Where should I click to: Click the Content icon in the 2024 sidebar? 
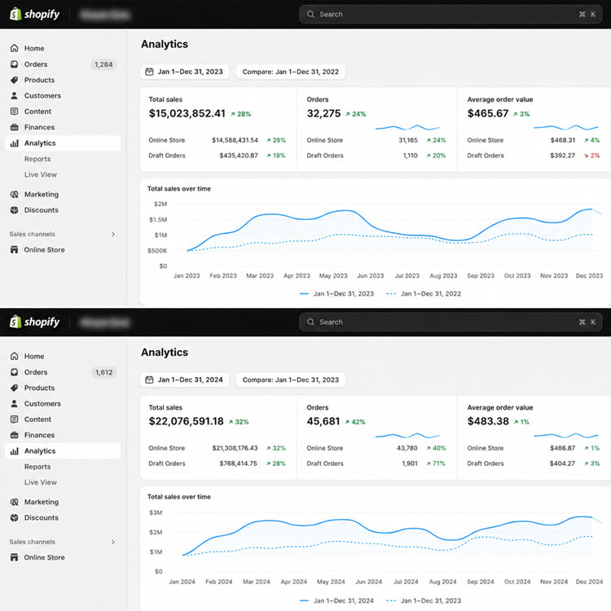pos(15,420)
